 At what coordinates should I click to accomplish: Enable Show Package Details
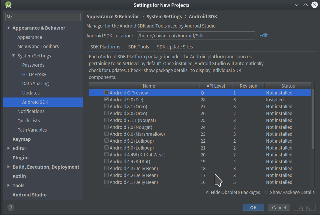click(x=266, y=192)
